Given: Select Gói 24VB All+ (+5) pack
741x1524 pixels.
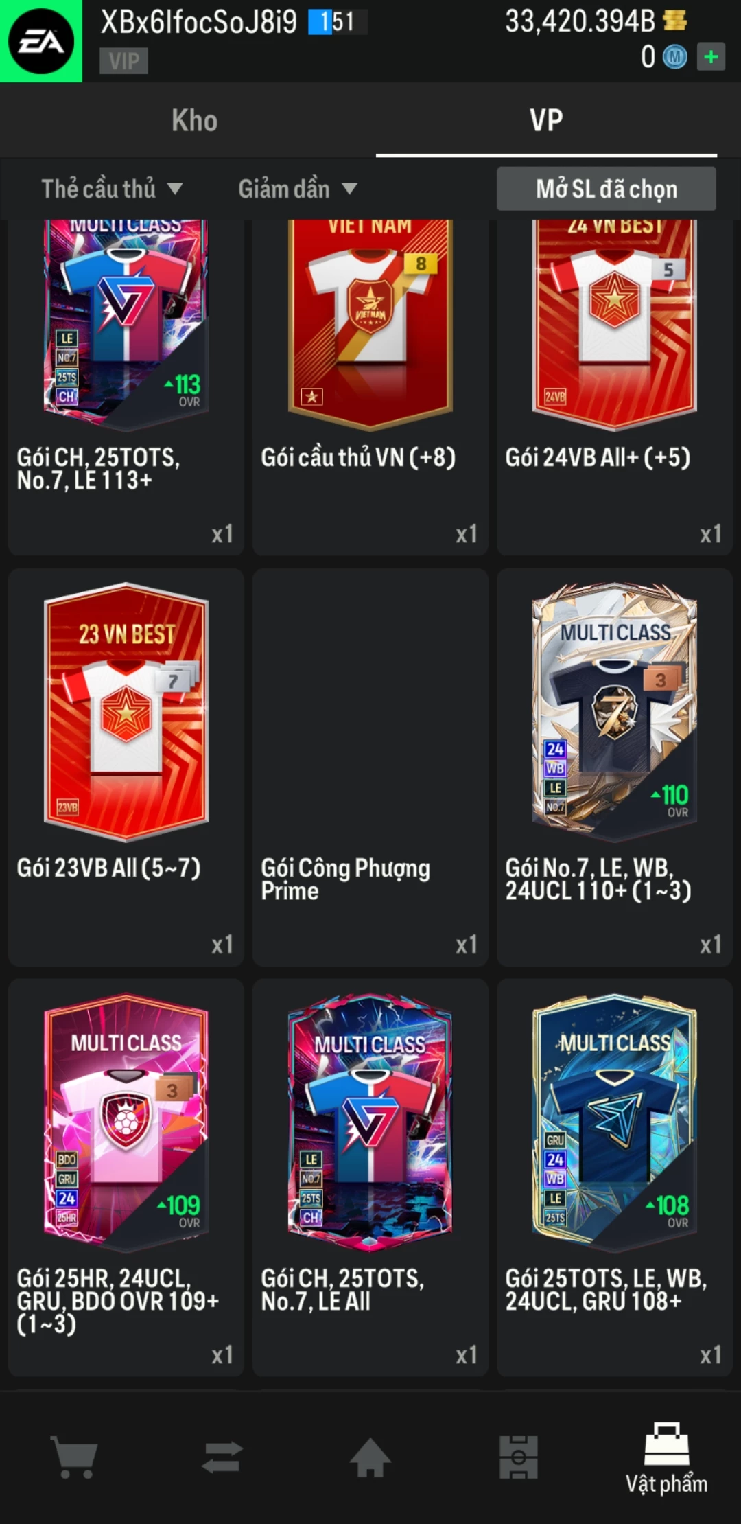Looking at the screenshot, I should point(615,387).
